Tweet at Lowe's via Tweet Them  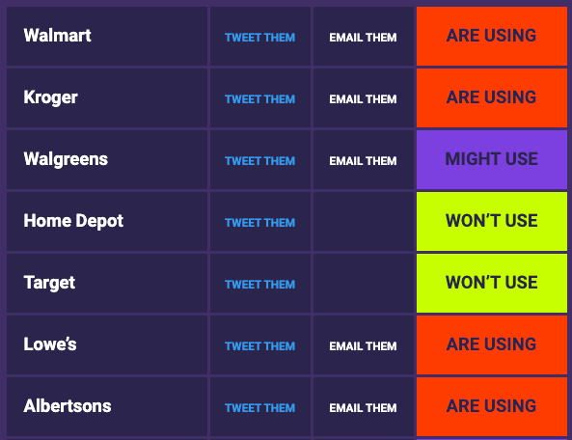[x=259, y=345]
